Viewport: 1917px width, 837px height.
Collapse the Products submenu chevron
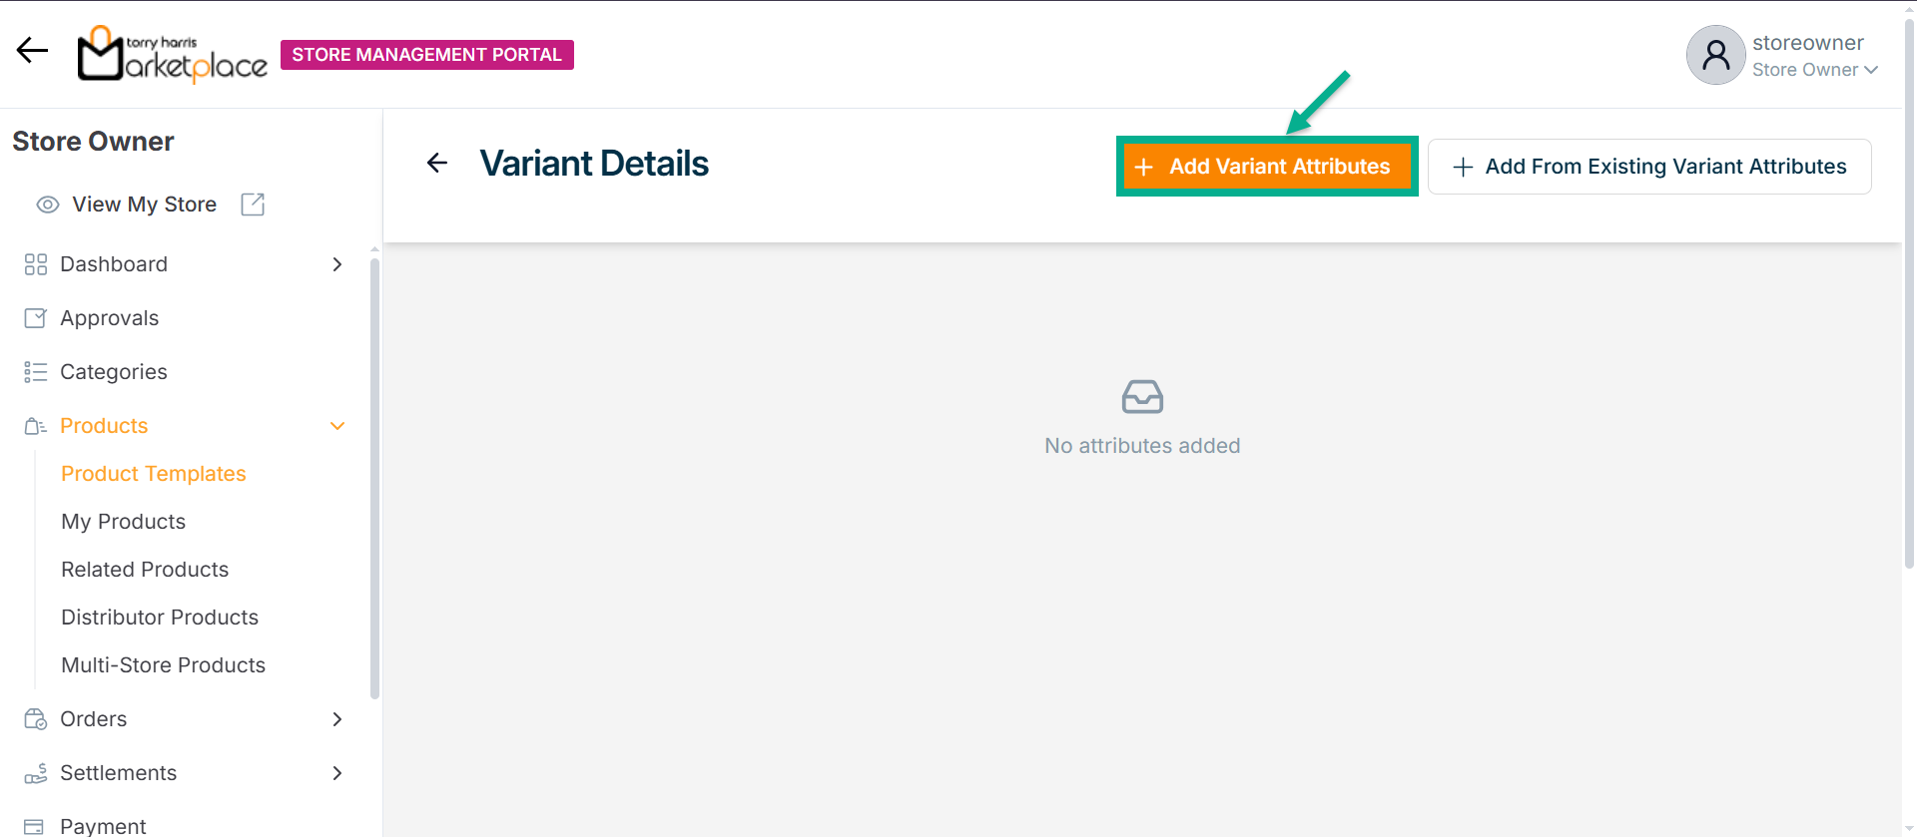[x=337, y=426]
